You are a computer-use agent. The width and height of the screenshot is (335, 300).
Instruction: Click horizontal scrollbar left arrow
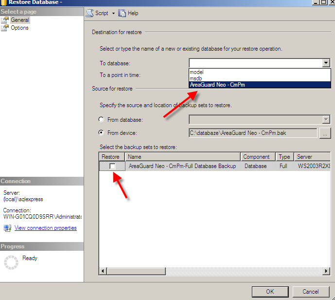(103, 271)
